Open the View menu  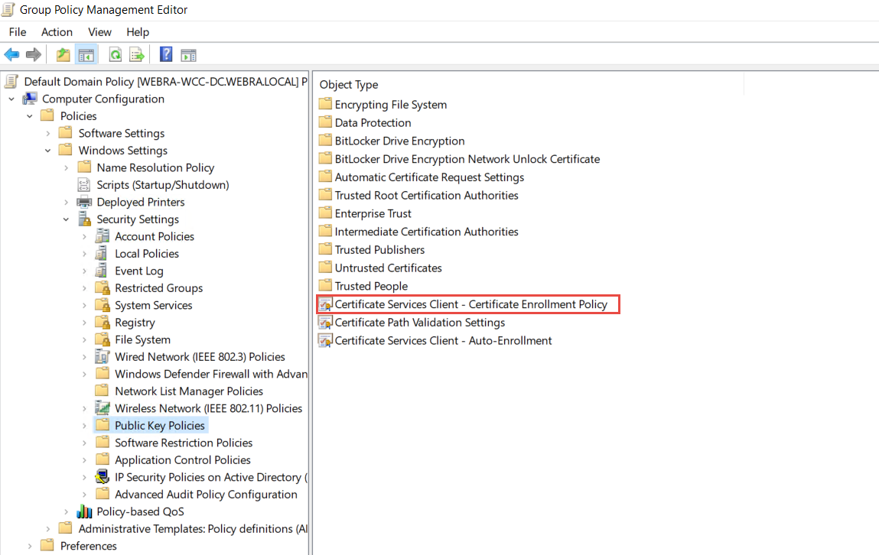[x=99, y=32]
